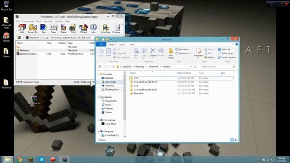Click Explorer Back navigation arrow

click(x=100, y=67)
